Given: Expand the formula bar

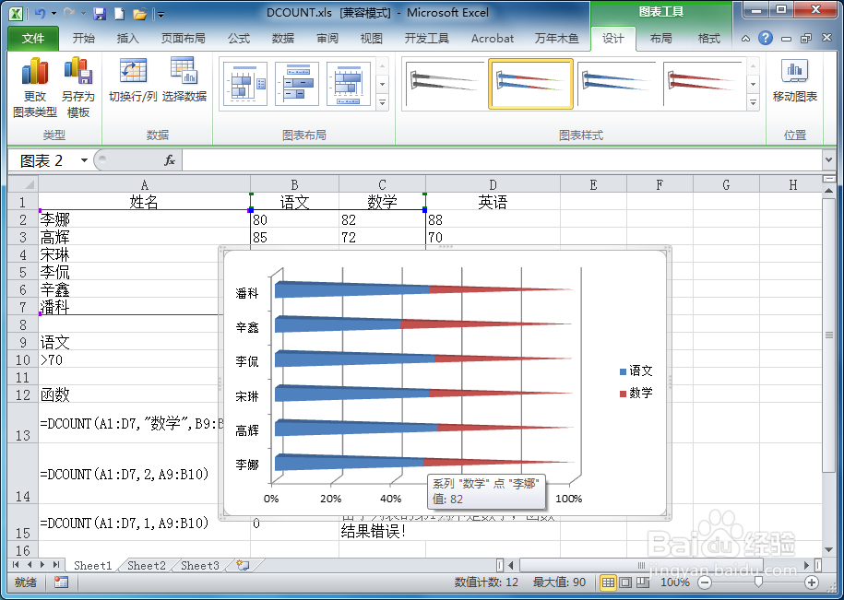Looking at the screenshot, I should click(828, 159).
